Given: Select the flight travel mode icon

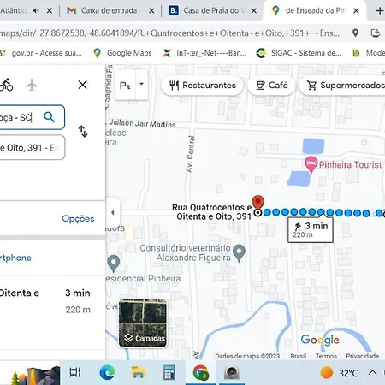Looking at the screenshot, I should (x=32, y=85).
